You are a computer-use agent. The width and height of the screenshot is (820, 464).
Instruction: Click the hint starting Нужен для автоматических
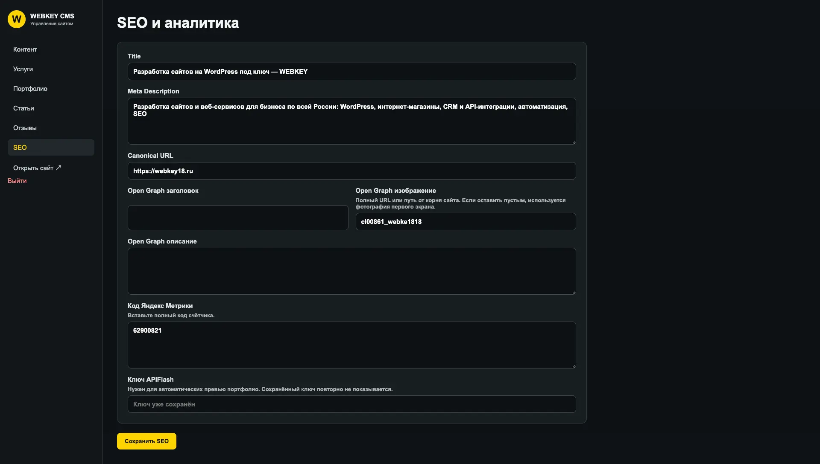(x=260, y=389)
